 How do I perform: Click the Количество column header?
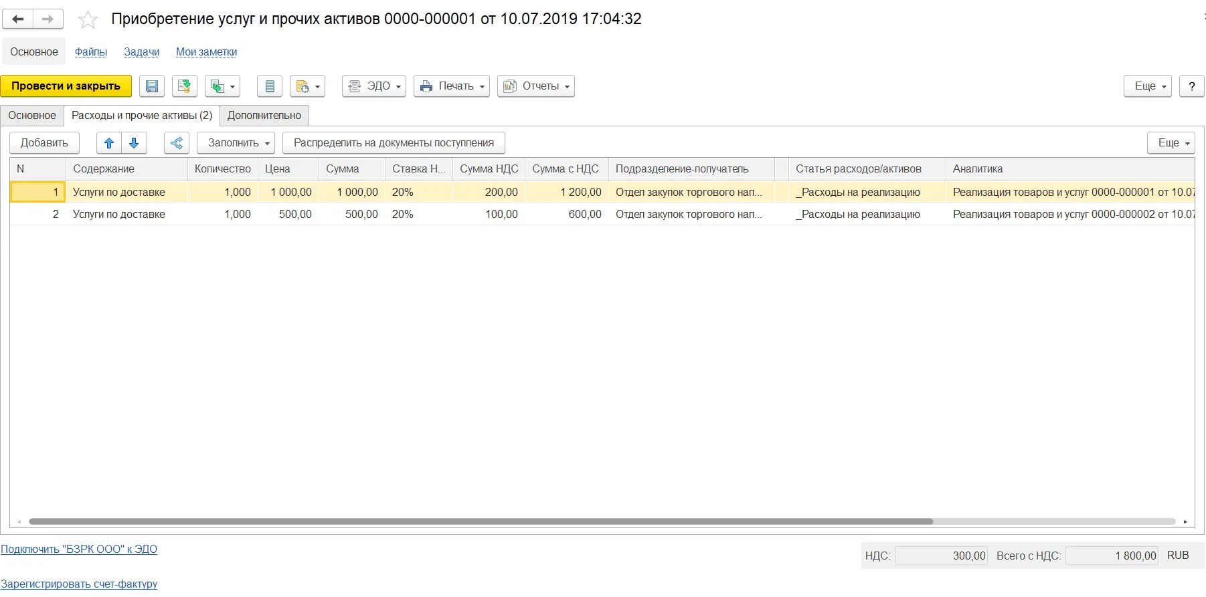(223, 169)
